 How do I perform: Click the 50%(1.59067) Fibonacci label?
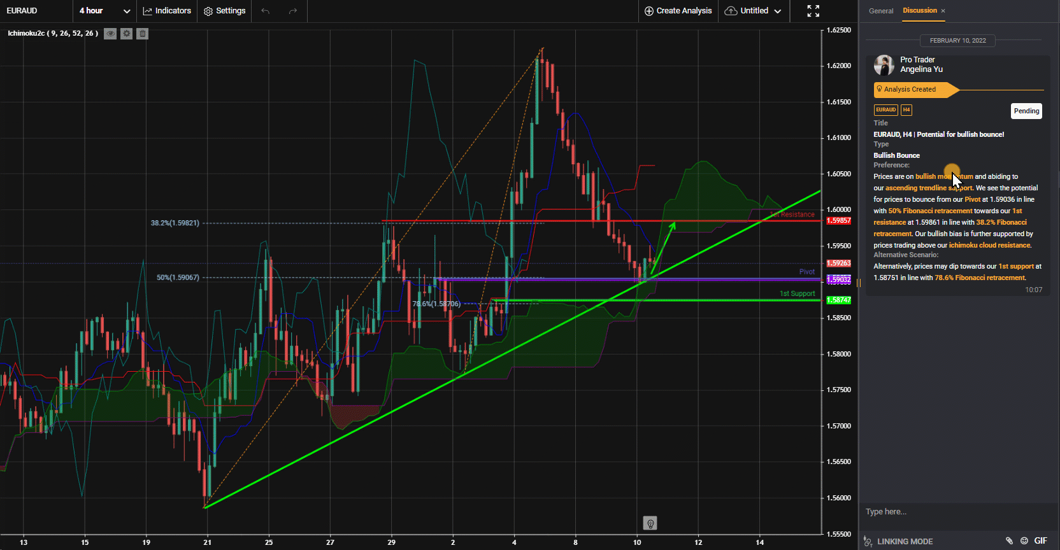(x=178, y=278)
